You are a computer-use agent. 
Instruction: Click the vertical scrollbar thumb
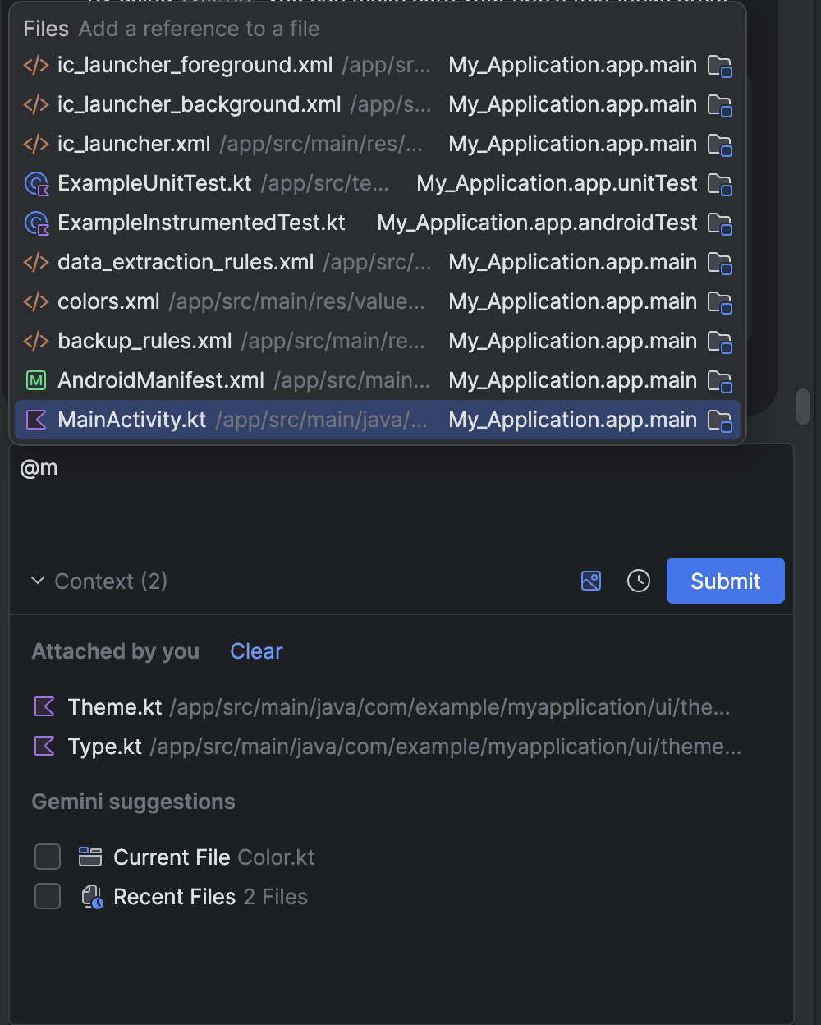coord(803,407)
